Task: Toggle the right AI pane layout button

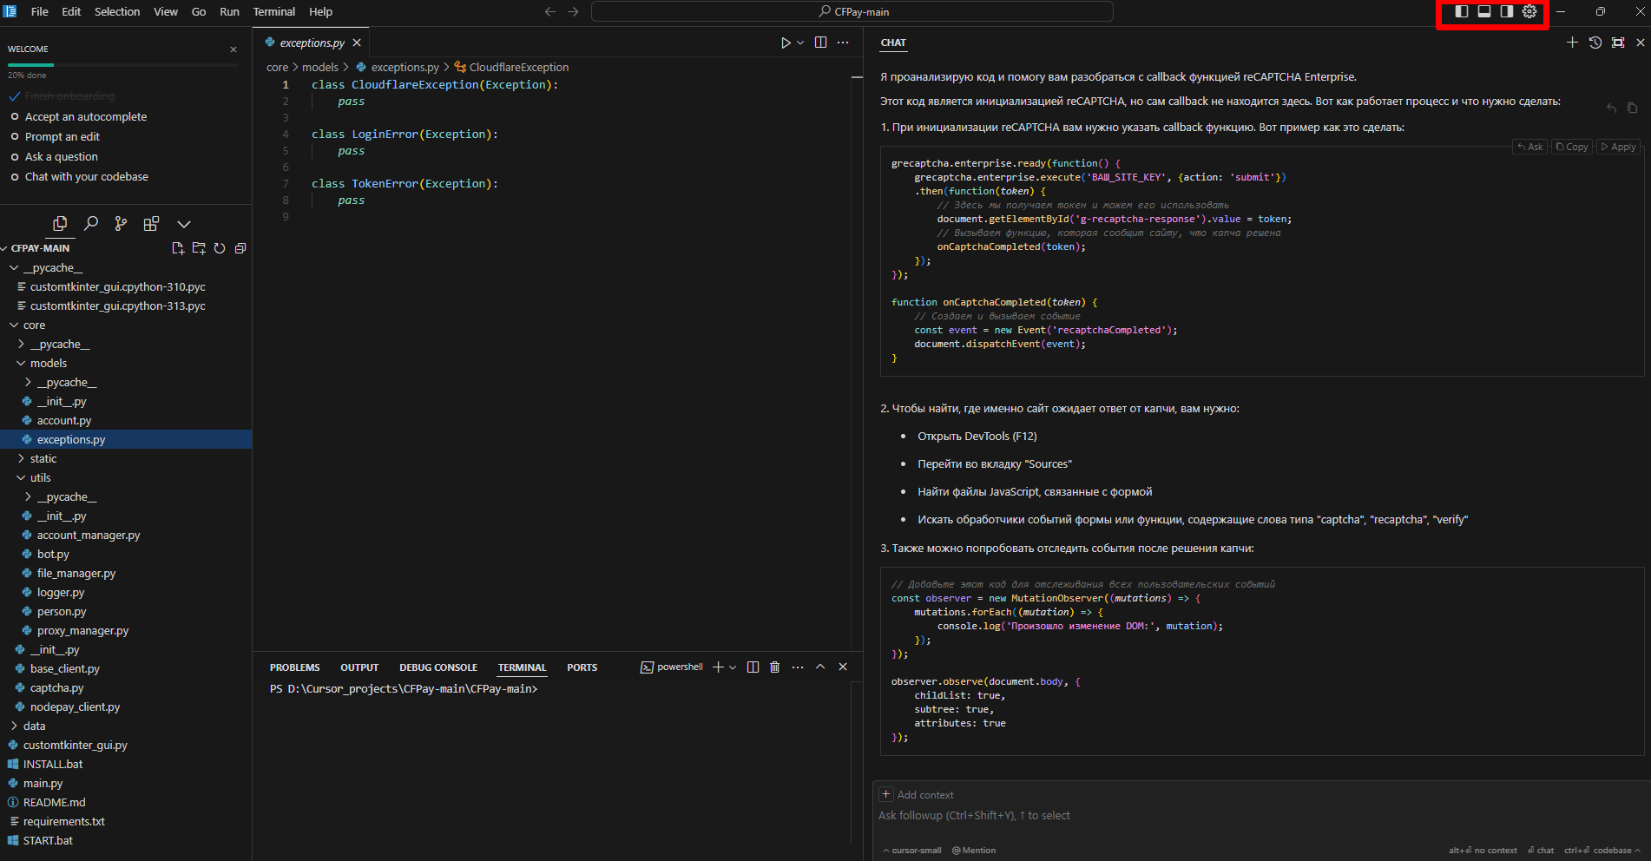Action: [1507, 11]
